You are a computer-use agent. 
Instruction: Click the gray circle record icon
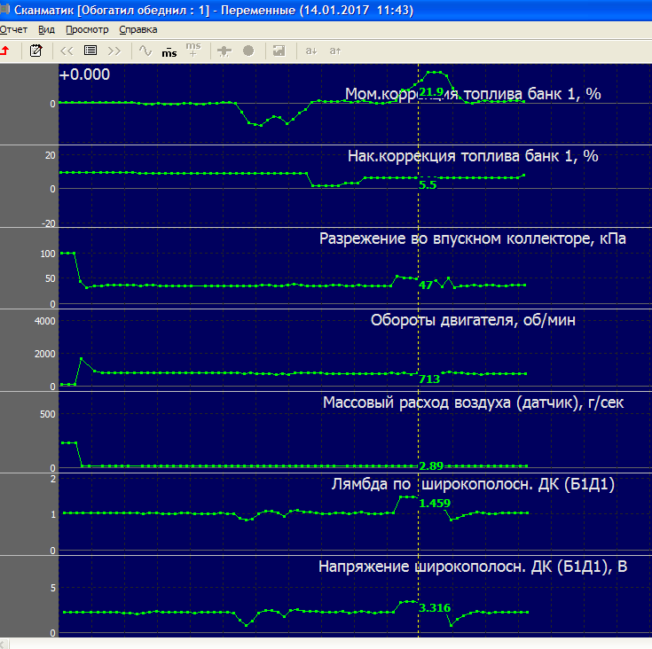coord(248,51)
